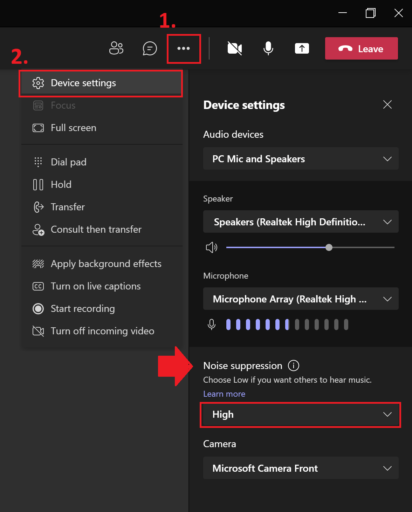Open the Learn more link
Viewport: 412px width, 512px height.
[224, 394]
